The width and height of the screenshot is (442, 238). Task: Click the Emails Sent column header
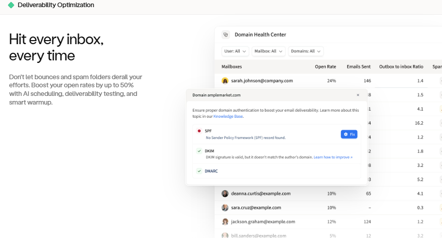[x=358, y=66]
